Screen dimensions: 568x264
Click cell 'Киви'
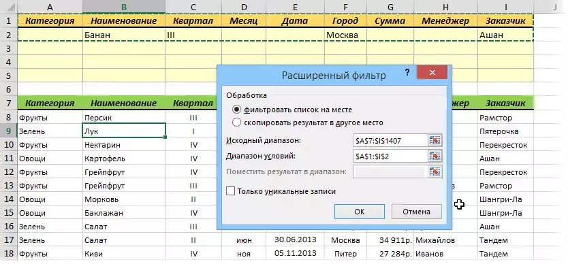[124, 254]
